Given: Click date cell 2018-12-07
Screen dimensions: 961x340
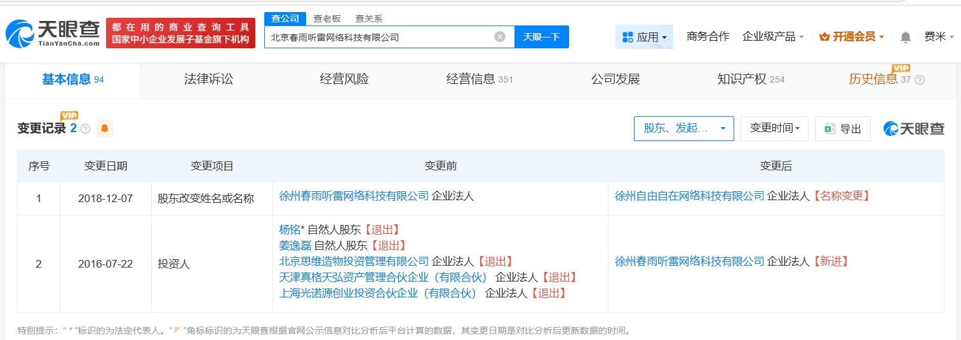Looking at the screenshot, I should tap(105, 198).
